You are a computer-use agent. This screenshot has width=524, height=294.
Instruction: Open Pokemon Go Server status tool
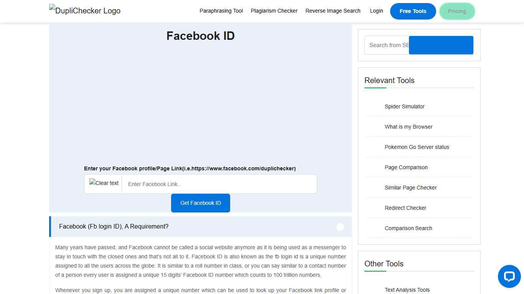coord(417,147)
